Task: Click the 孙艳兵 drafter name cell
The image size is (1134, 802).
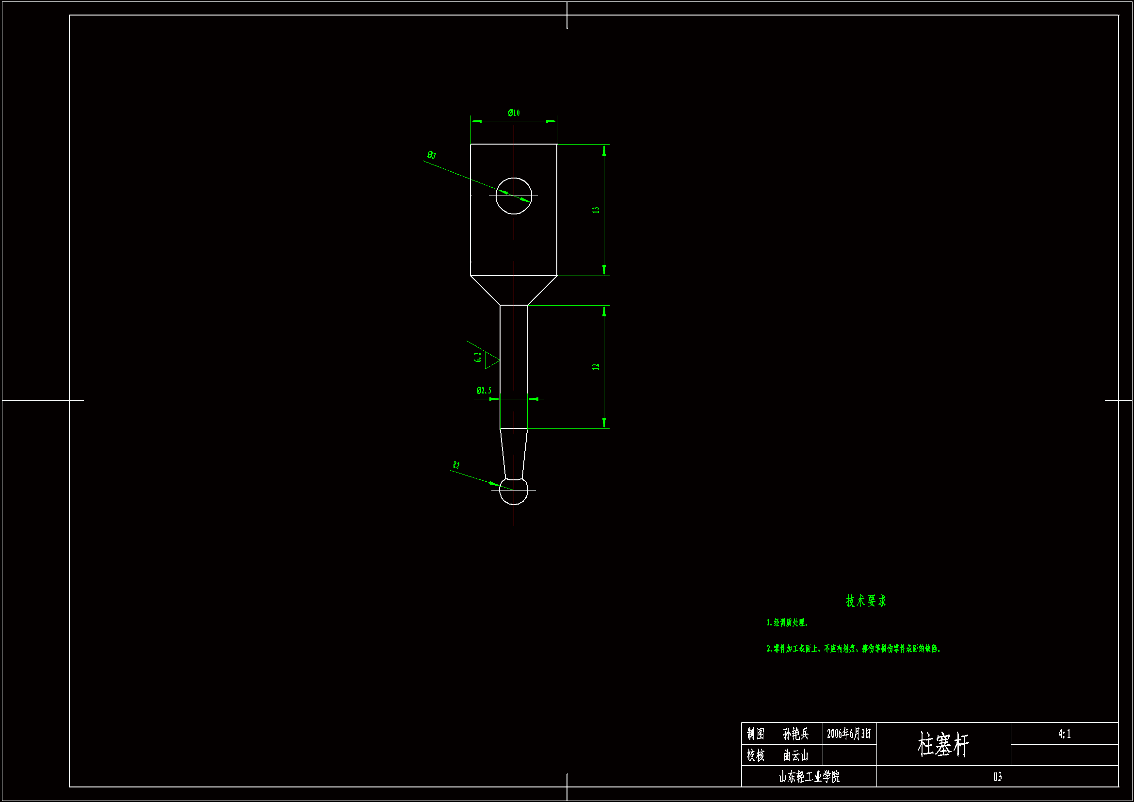Action: pyautogui.click(x=795, y=734)
